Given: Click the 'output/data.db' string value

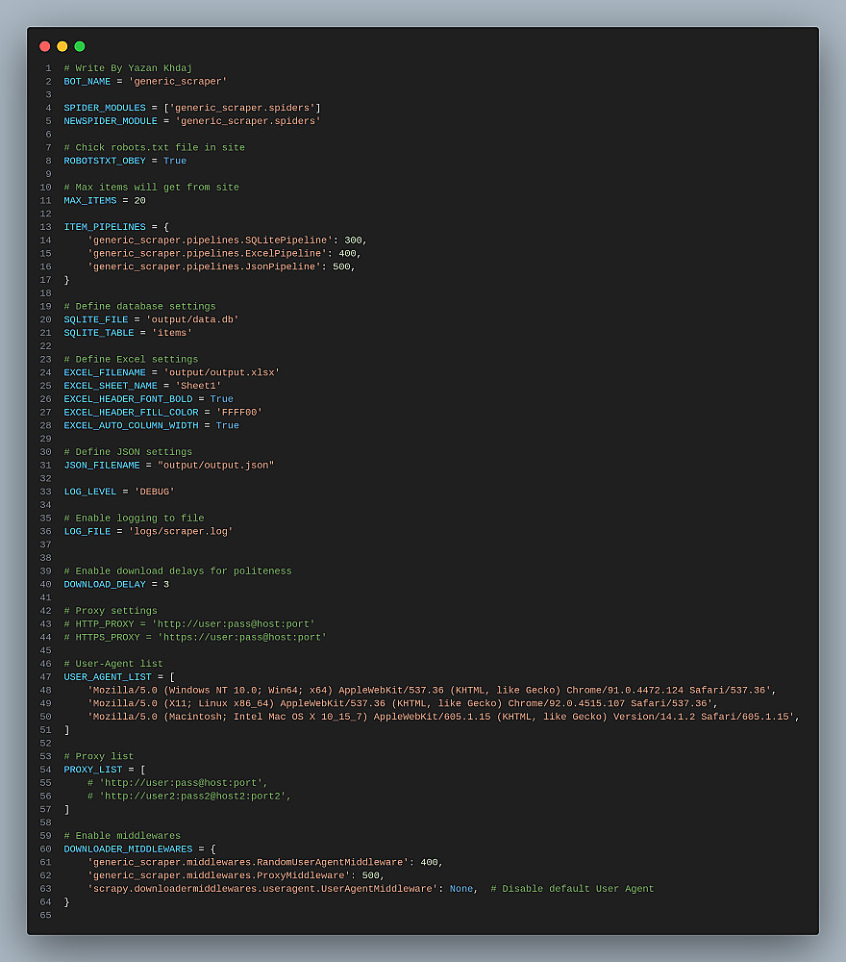Looking at the screenshot, I should coord(192,319).
